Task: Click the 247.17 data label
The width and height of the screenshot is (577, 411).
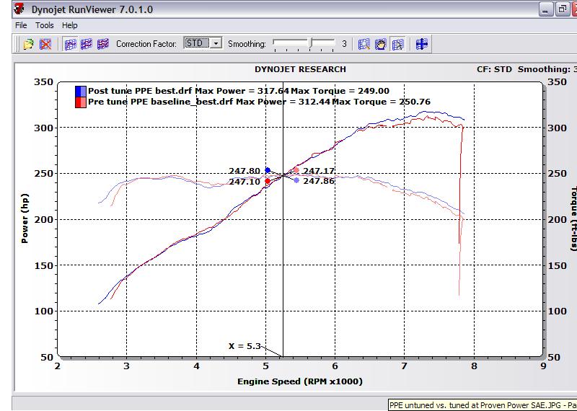Action: tap(319, 171)
